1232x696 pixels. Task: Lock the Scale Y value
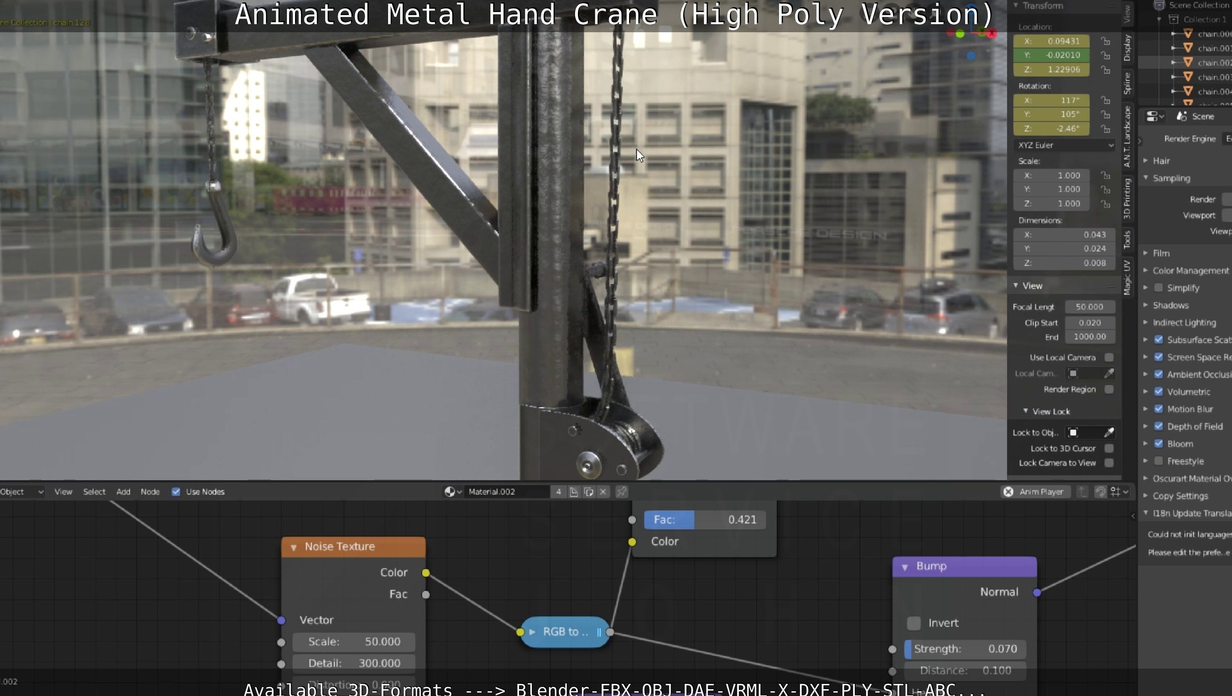pyautogui.click(x=1106, y=190)
